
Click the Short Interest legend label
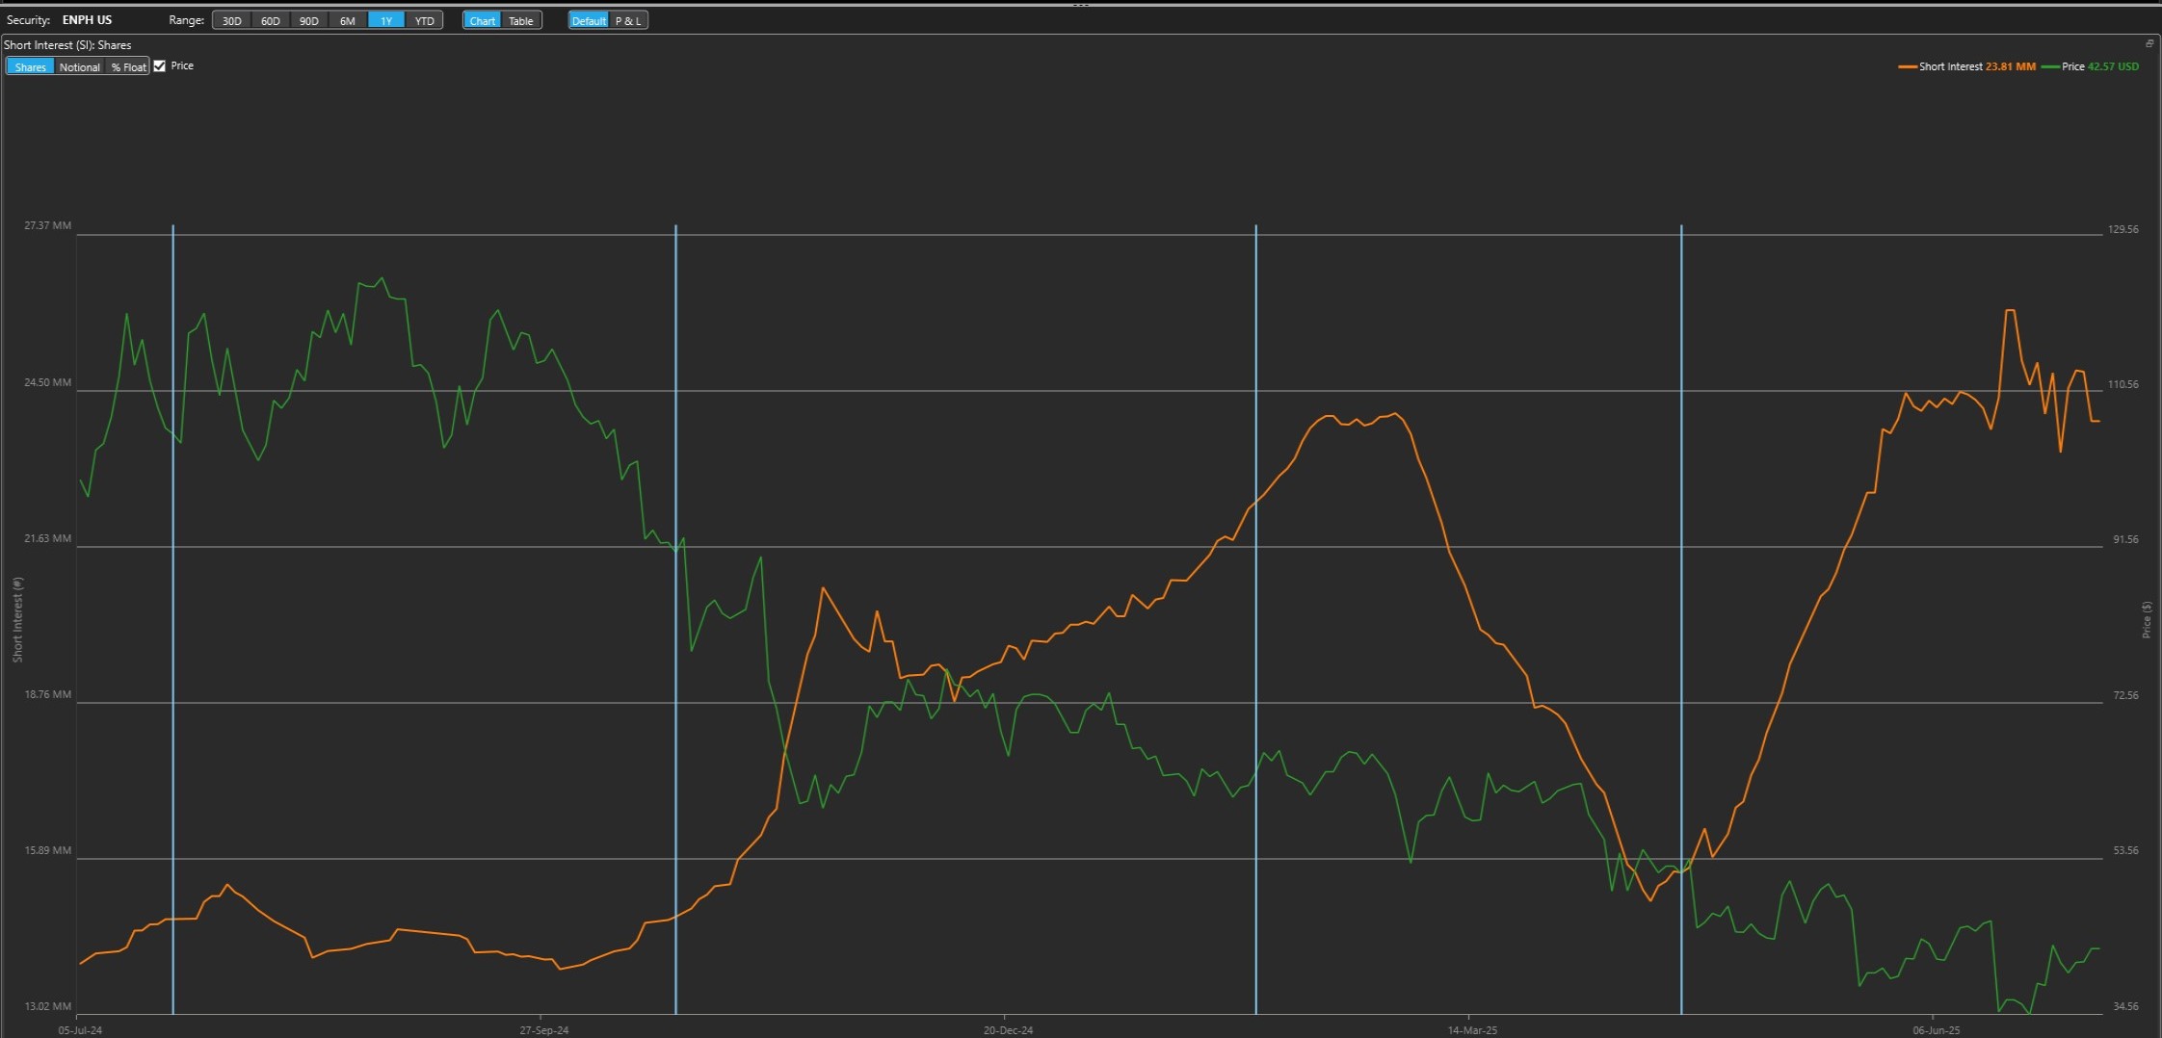[1951, 66]
